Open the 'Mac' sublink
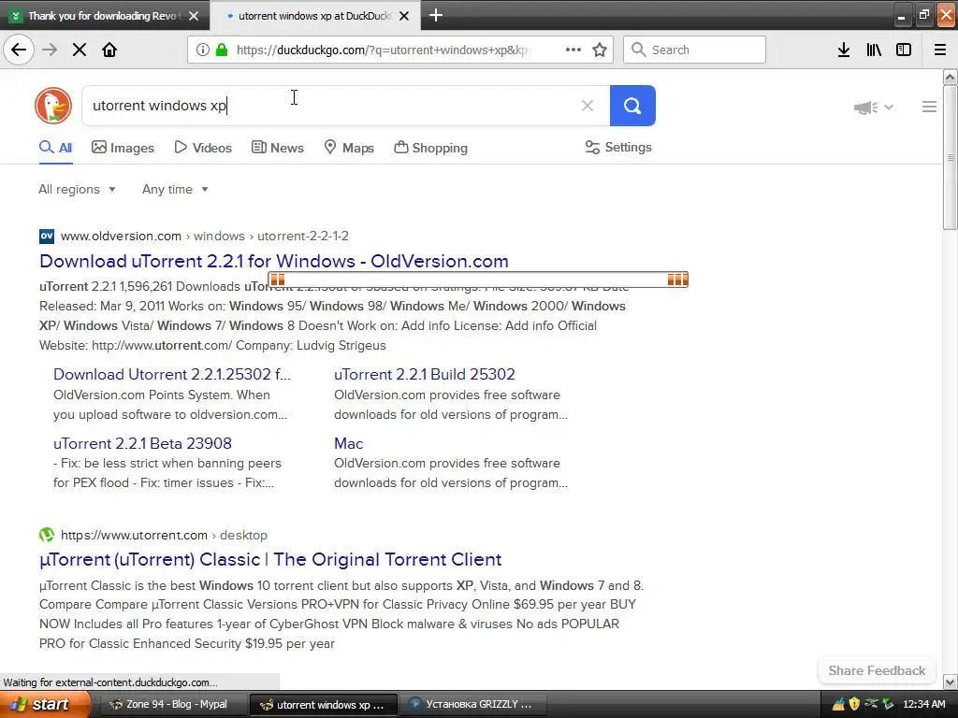The width and height of the screenshot is (958, 718). click(348, 443)
